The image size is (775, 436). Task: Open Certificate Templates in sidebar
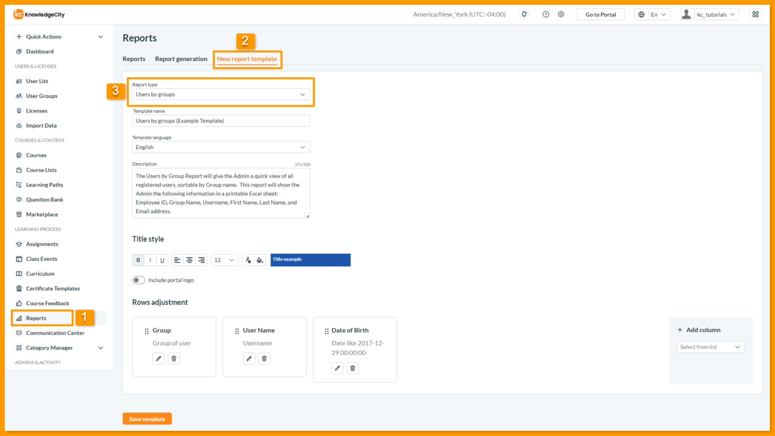click(x=53, y=289)
